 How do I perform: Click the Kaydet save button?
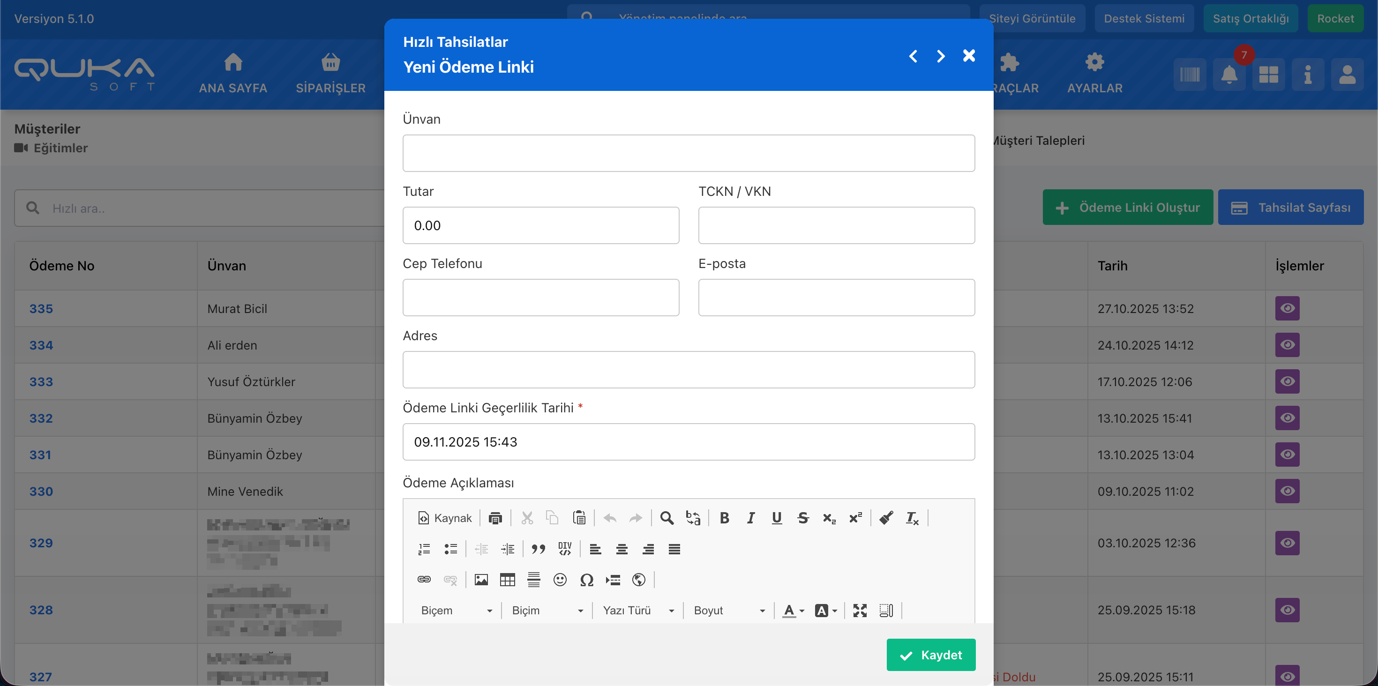931,655
